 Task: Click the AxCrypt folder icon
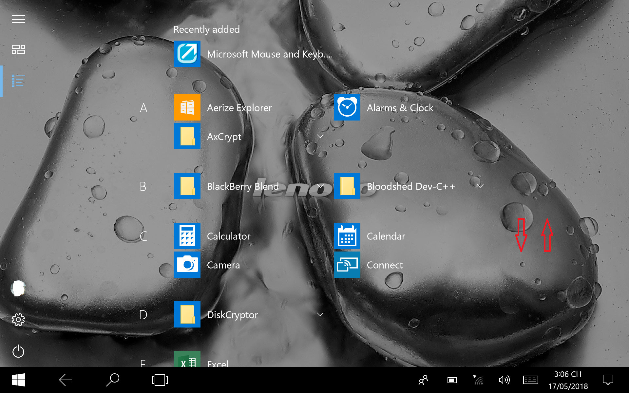(187, 136)
